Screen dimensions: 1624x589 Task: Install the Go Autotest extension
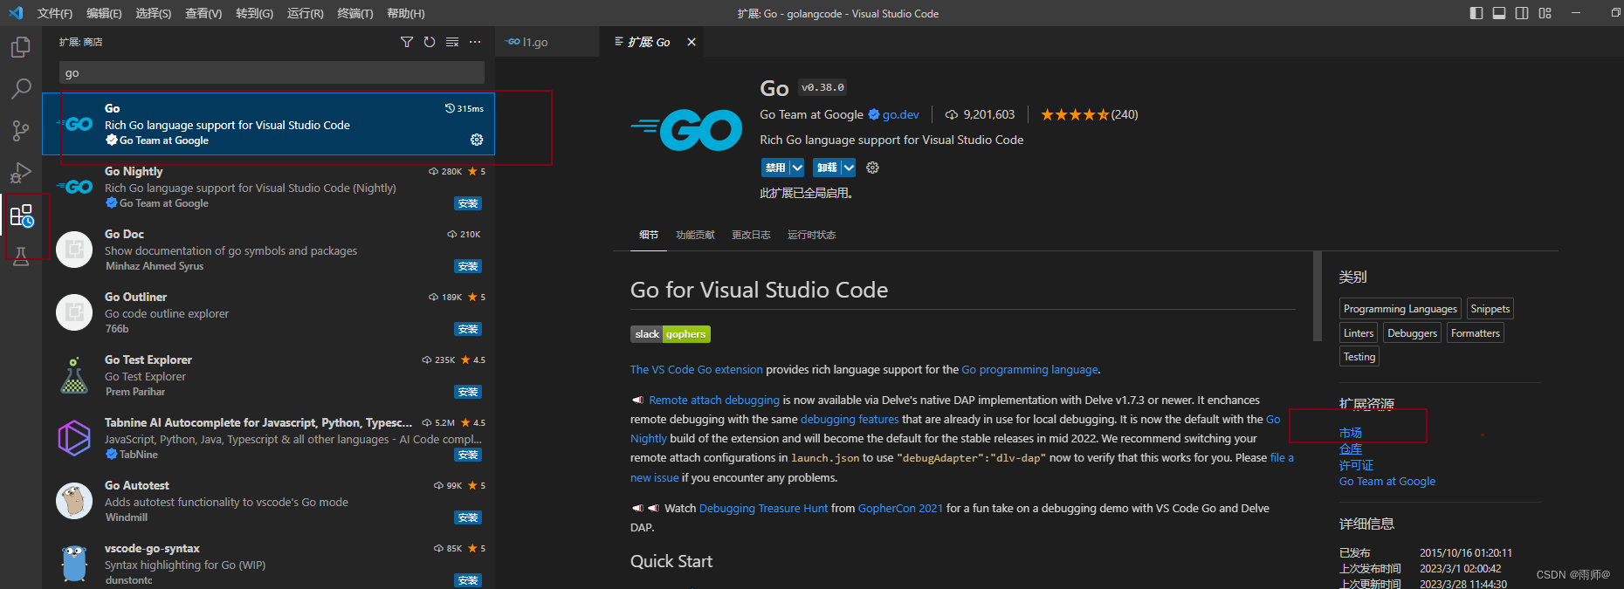point(468,517)
